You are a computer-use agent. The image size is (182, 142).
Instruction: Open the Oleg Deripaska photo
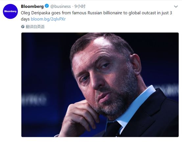(x=100, y=85)
